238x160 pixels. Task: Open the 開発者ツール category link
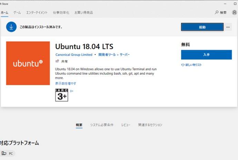pos(107,55)
